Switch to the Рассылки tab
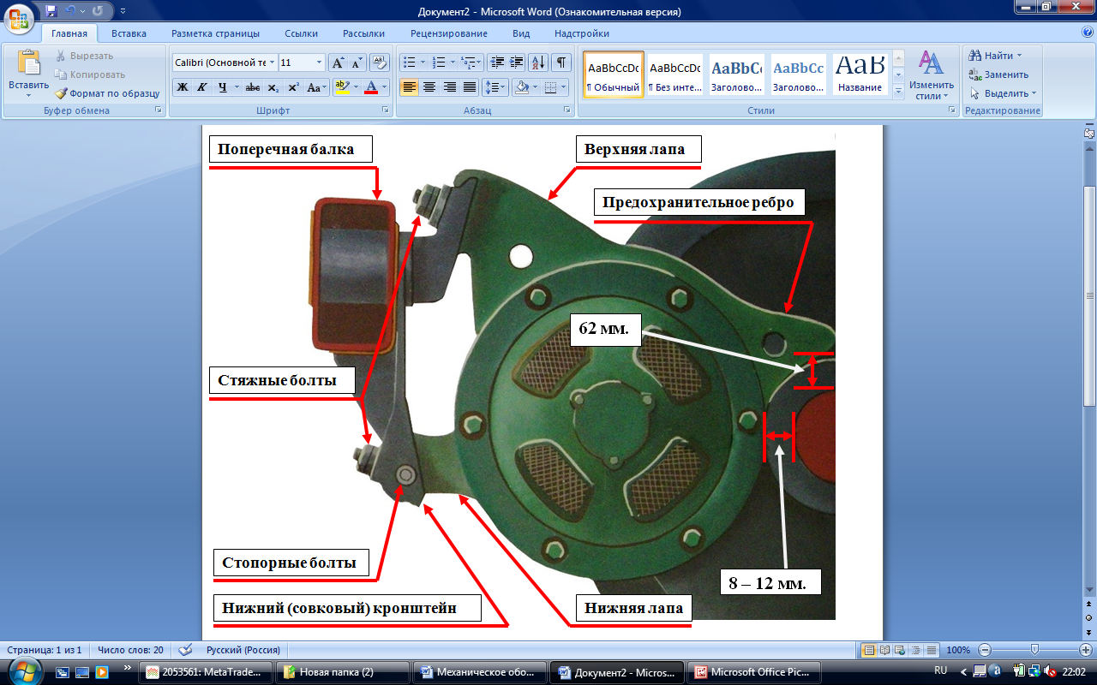This screenshot has height=685, width=1097. [x=363, y=33]
